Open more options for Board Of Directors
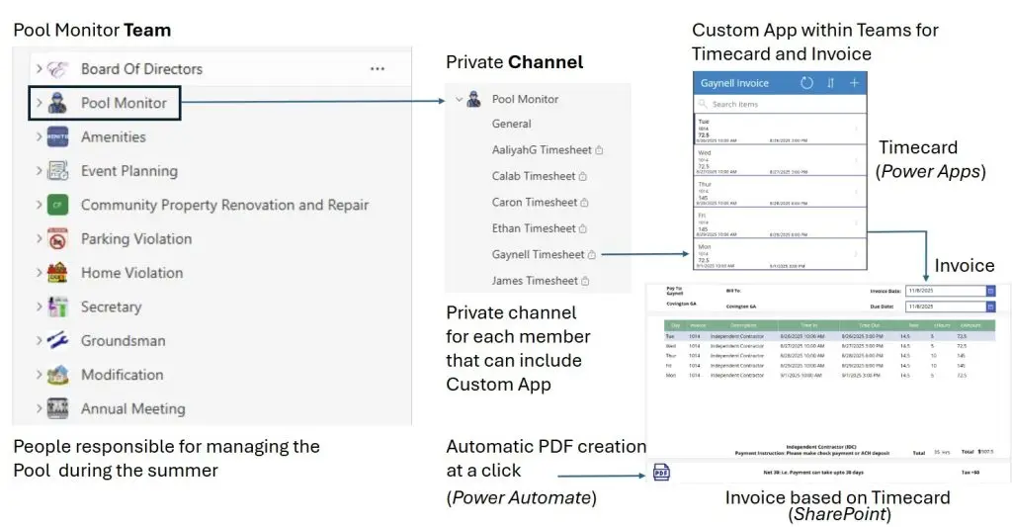 (378, 68)
